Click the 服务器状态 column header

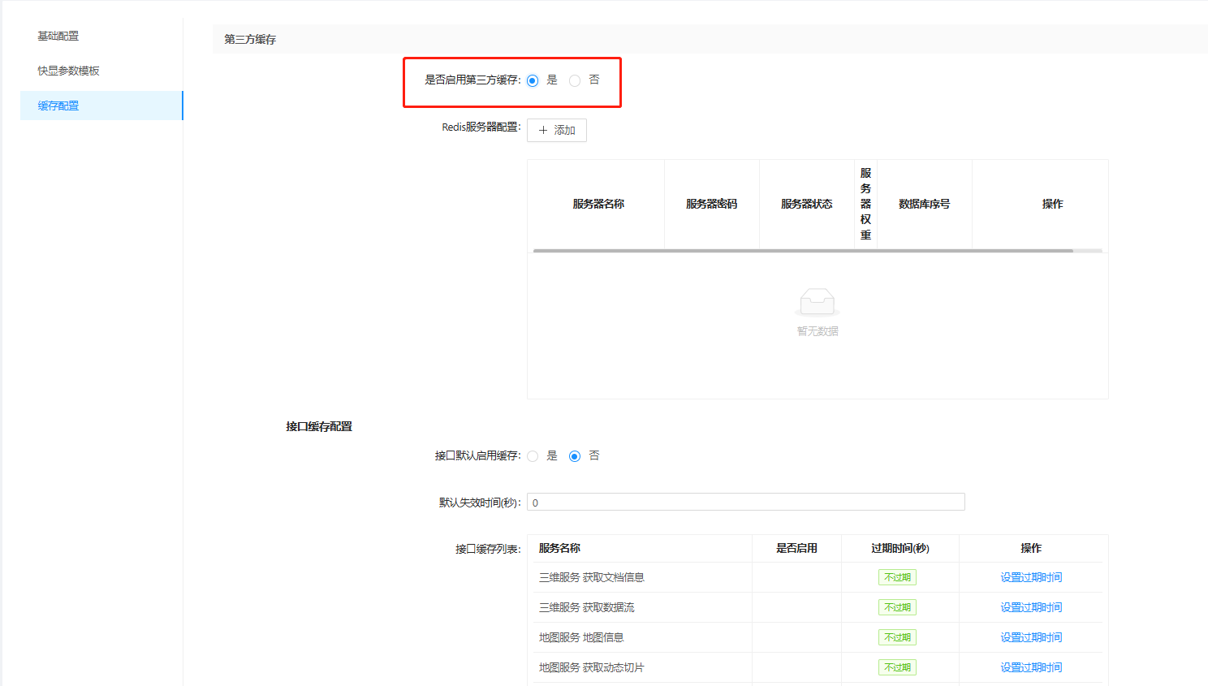[x=806, y=204]
